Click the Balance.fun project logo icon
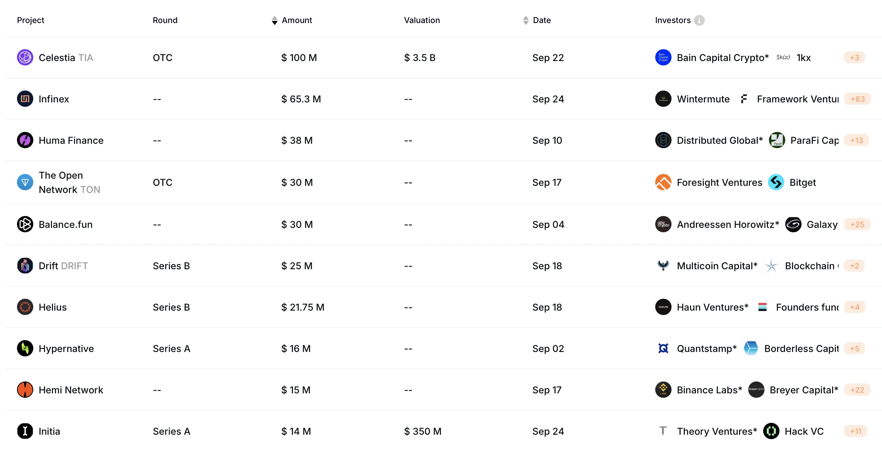Image resolution: width=882 pixels, height=451 pixels. click(x=25, y=224)
